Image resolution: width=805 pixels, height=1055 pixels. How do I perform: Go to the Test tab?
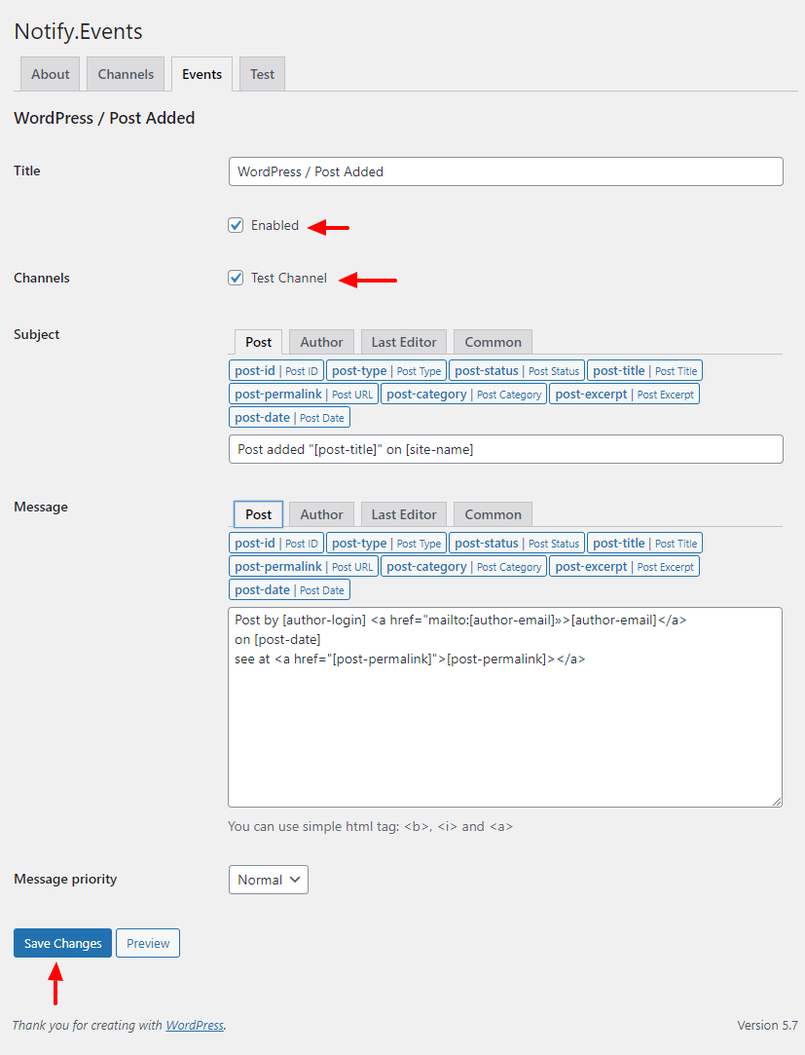click(x=262, y=74)
